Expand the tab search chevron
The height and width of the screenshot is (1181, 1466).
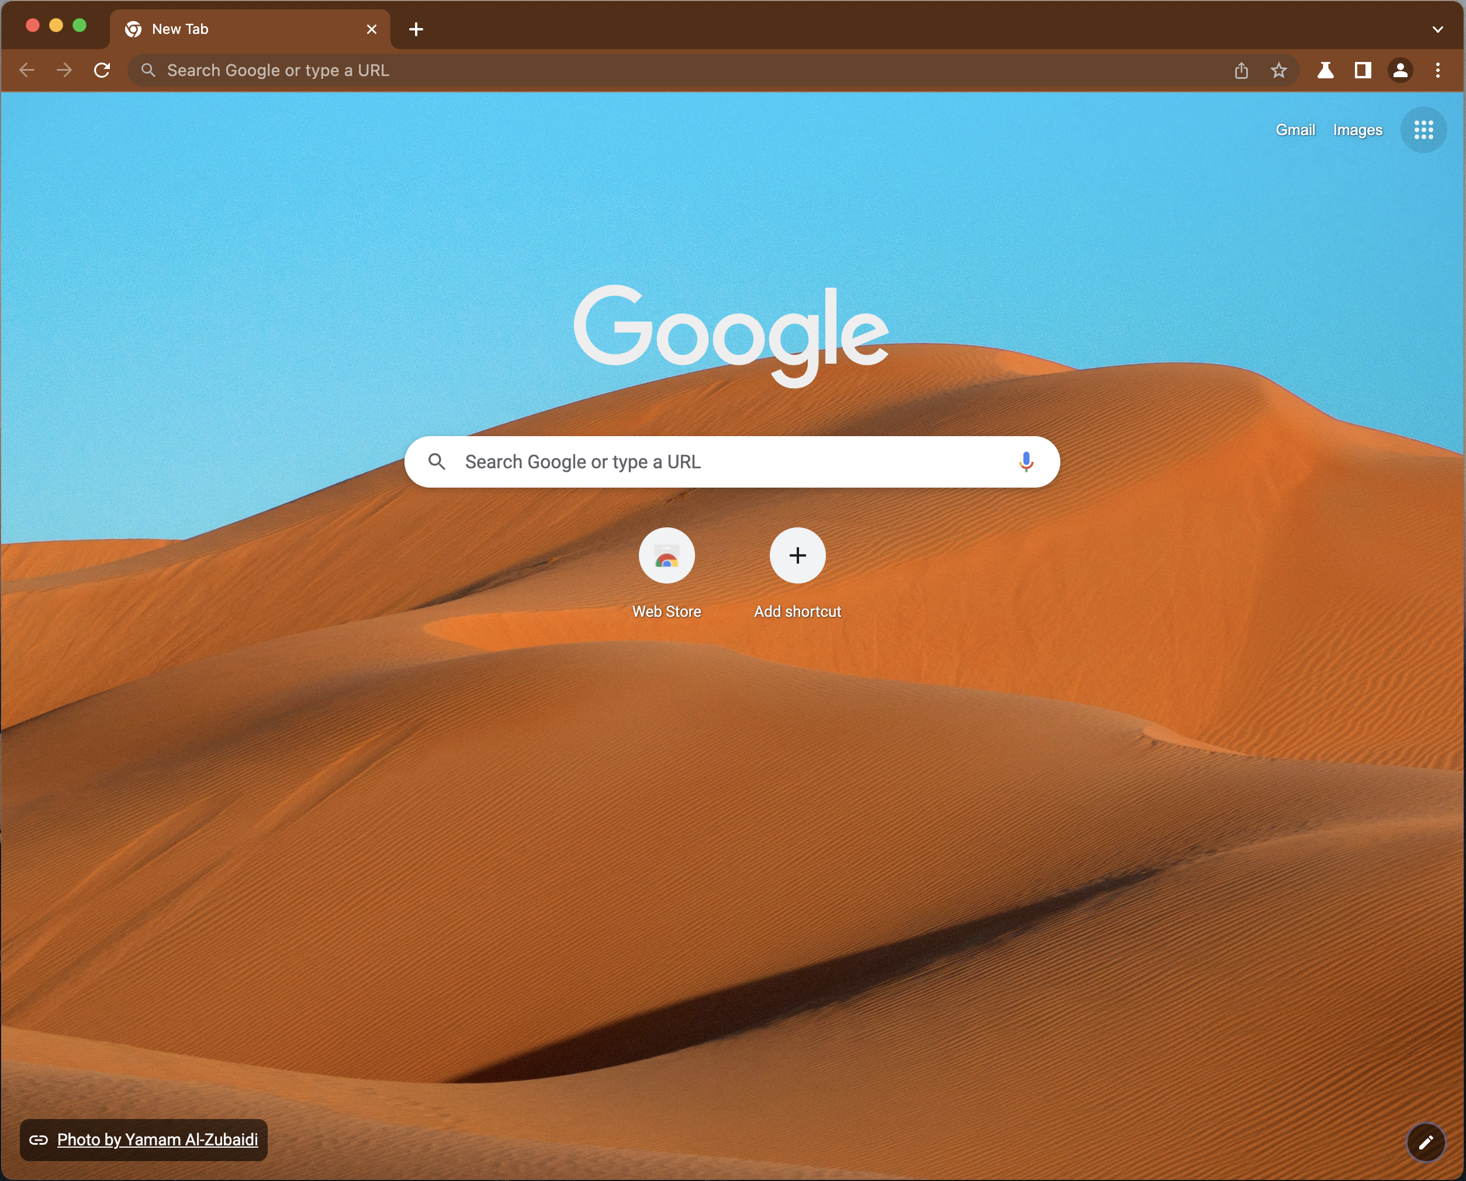(1437, 29)
